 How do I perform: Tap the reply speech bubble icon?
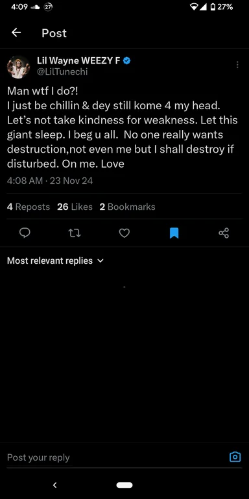tap(25, 233)
